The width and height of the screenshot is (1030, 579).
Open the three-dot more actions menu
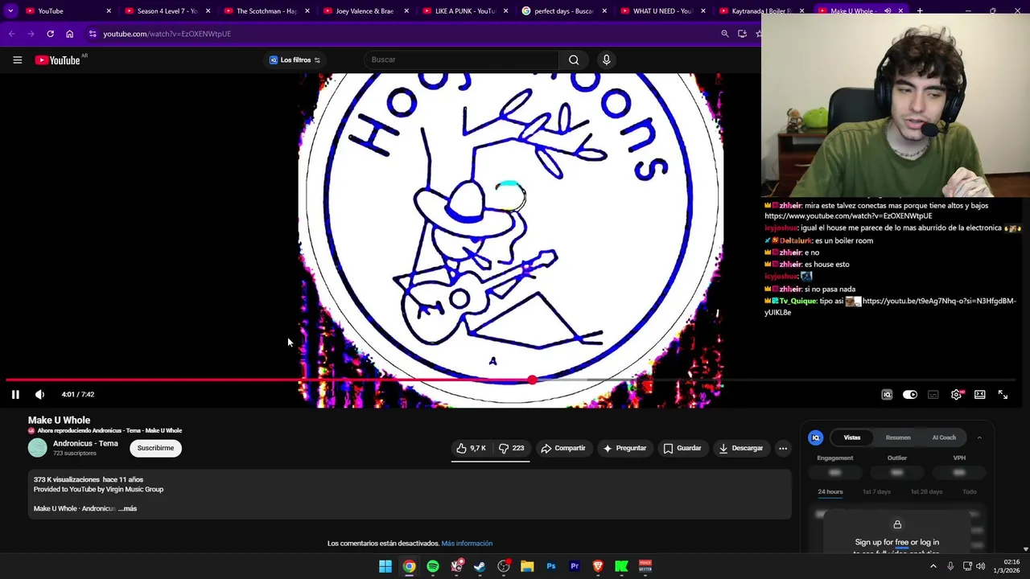(x=783, y=448)
